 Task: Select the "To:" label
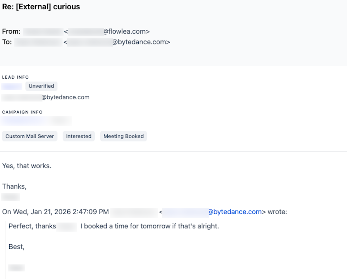click(7, 42)
